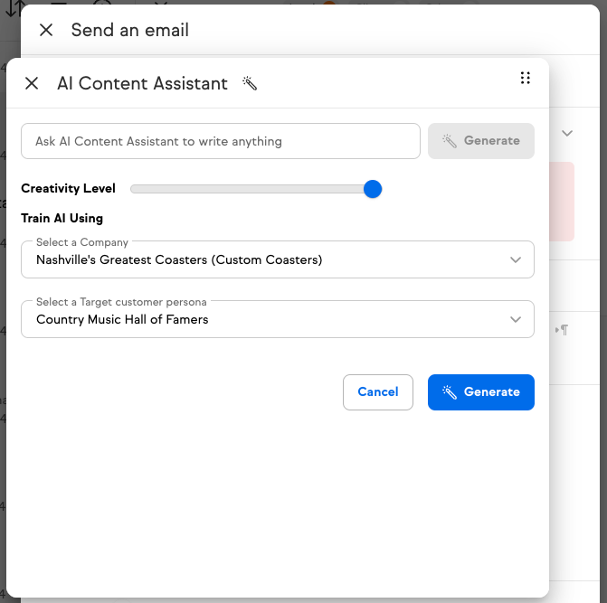Screen dimensions: 607x603
Task: Close the AI Content Assistant panel
Action: coord(32,83)
